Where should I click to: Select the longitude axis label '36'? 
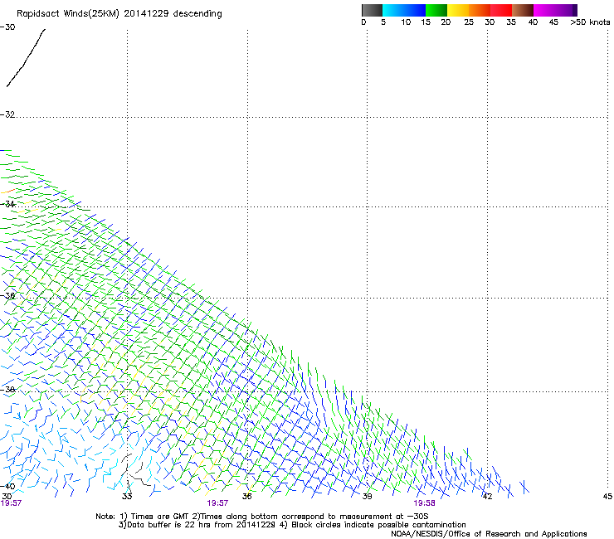[246, 497]
